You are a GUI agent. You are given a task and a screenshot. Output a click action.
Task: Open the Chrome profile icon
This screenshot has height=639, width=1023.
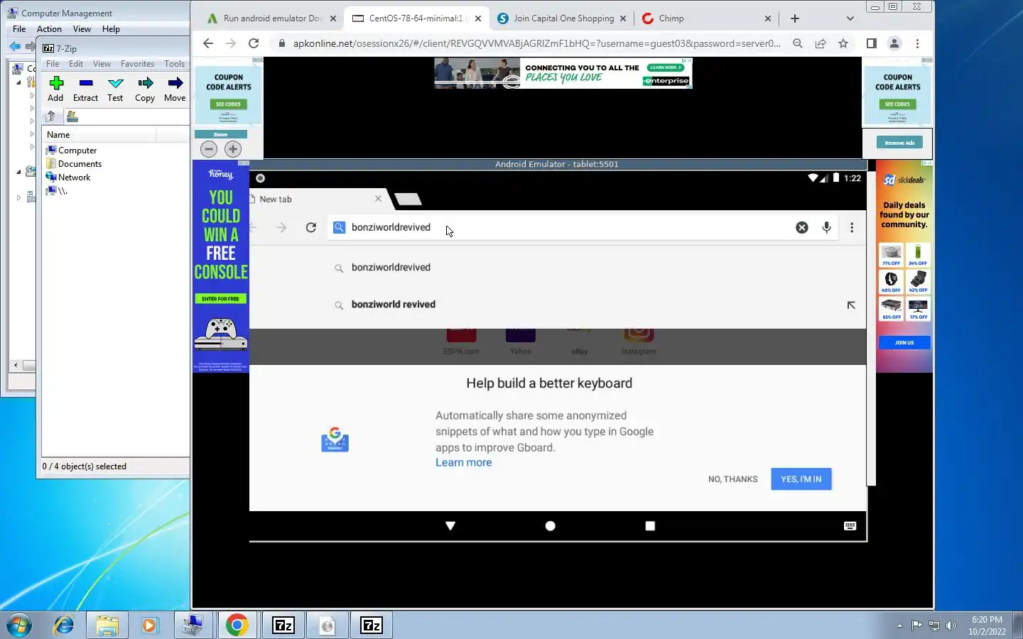tap(894, 43)
